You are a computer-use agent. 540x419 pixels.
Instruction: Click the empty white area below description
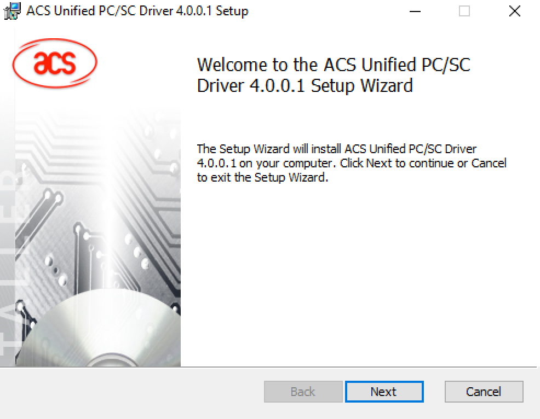(x=358, y=275)
